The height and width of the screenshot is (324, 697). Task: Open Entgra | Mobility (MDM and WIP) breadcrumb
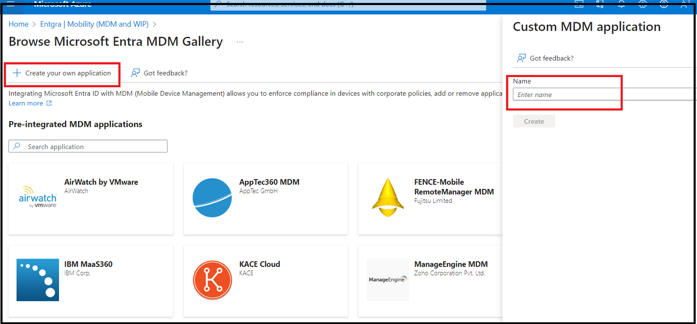(94, 24)
